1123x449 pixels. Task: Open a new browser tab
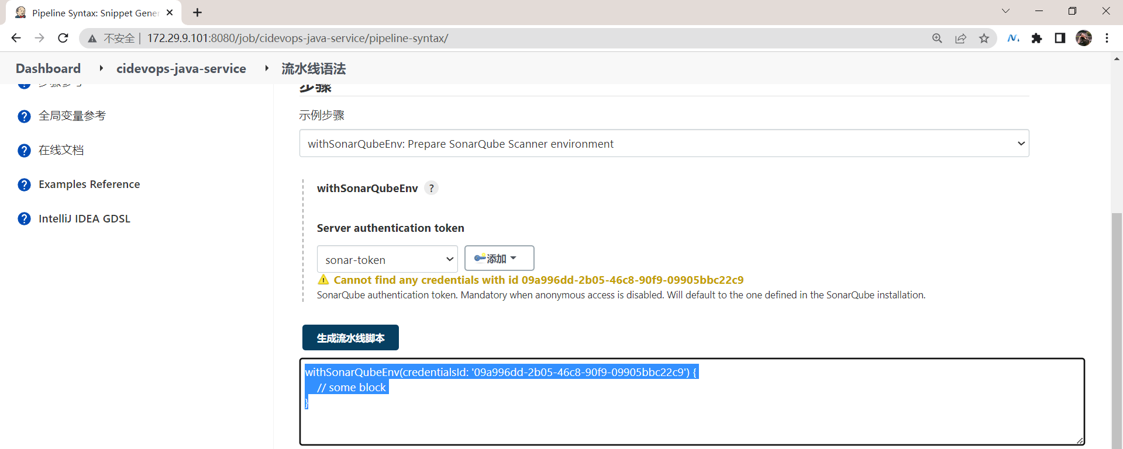198,12
